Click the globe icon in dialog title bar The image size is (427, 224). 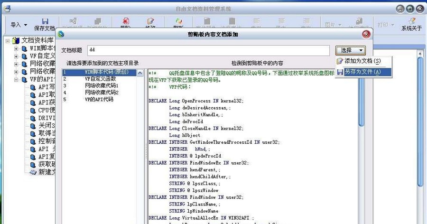(x=61, y=34)
